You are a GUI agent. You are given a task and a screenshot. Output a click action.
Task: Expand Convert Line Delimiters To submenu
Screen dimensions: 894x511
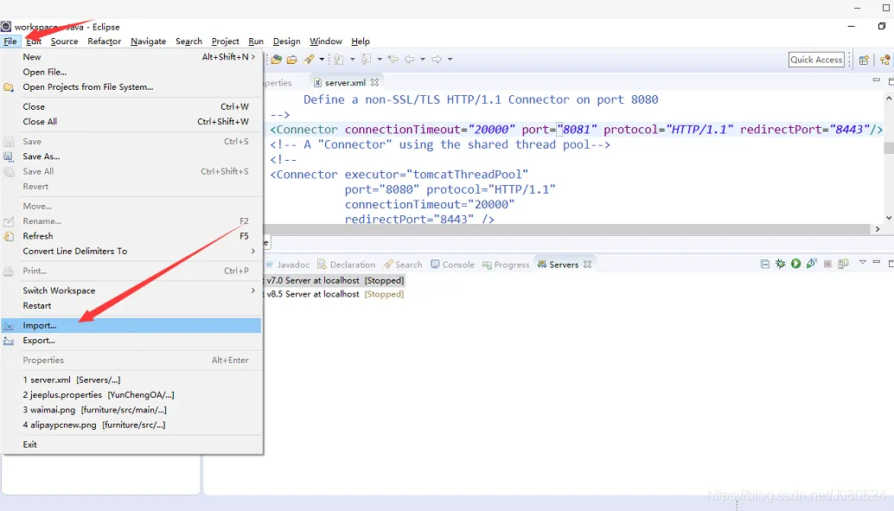coord(131,251)
